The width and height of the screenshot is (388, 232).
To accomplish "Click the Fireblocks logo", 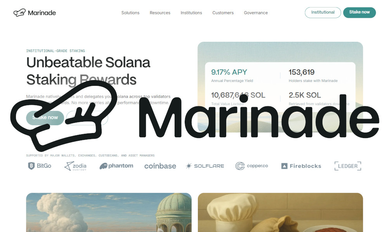I will click(301, 166).
